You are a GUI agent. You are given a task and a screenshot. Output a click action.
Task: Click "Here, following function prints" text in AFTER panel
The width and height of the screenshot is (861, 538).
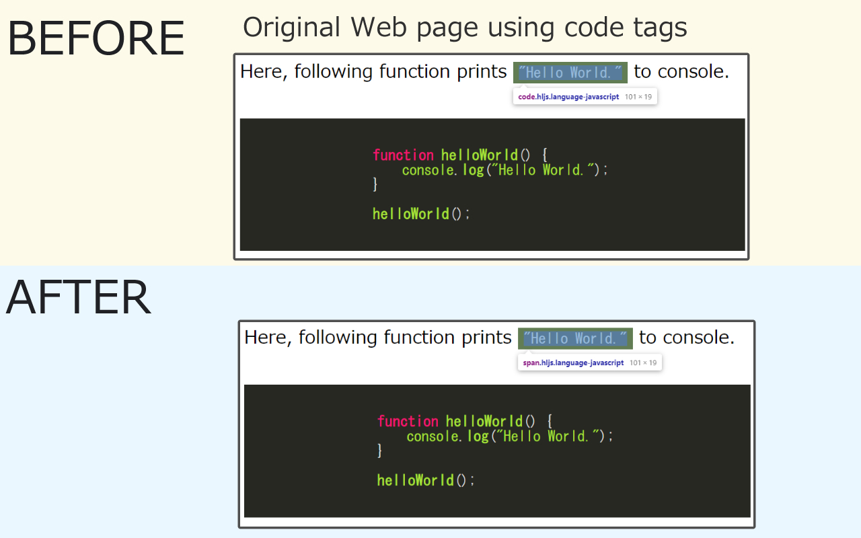tap(378, 338)
